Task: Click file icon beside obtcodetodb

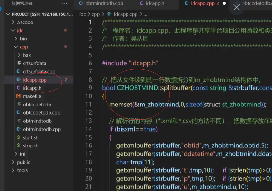Action: pyautogui.click(x=19, y=104)
